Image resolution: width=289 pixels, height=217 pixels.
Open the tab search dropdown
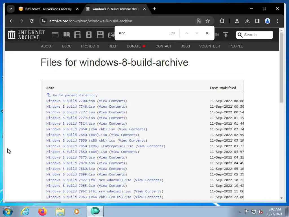pyautogui.click(x=11, y=9)
